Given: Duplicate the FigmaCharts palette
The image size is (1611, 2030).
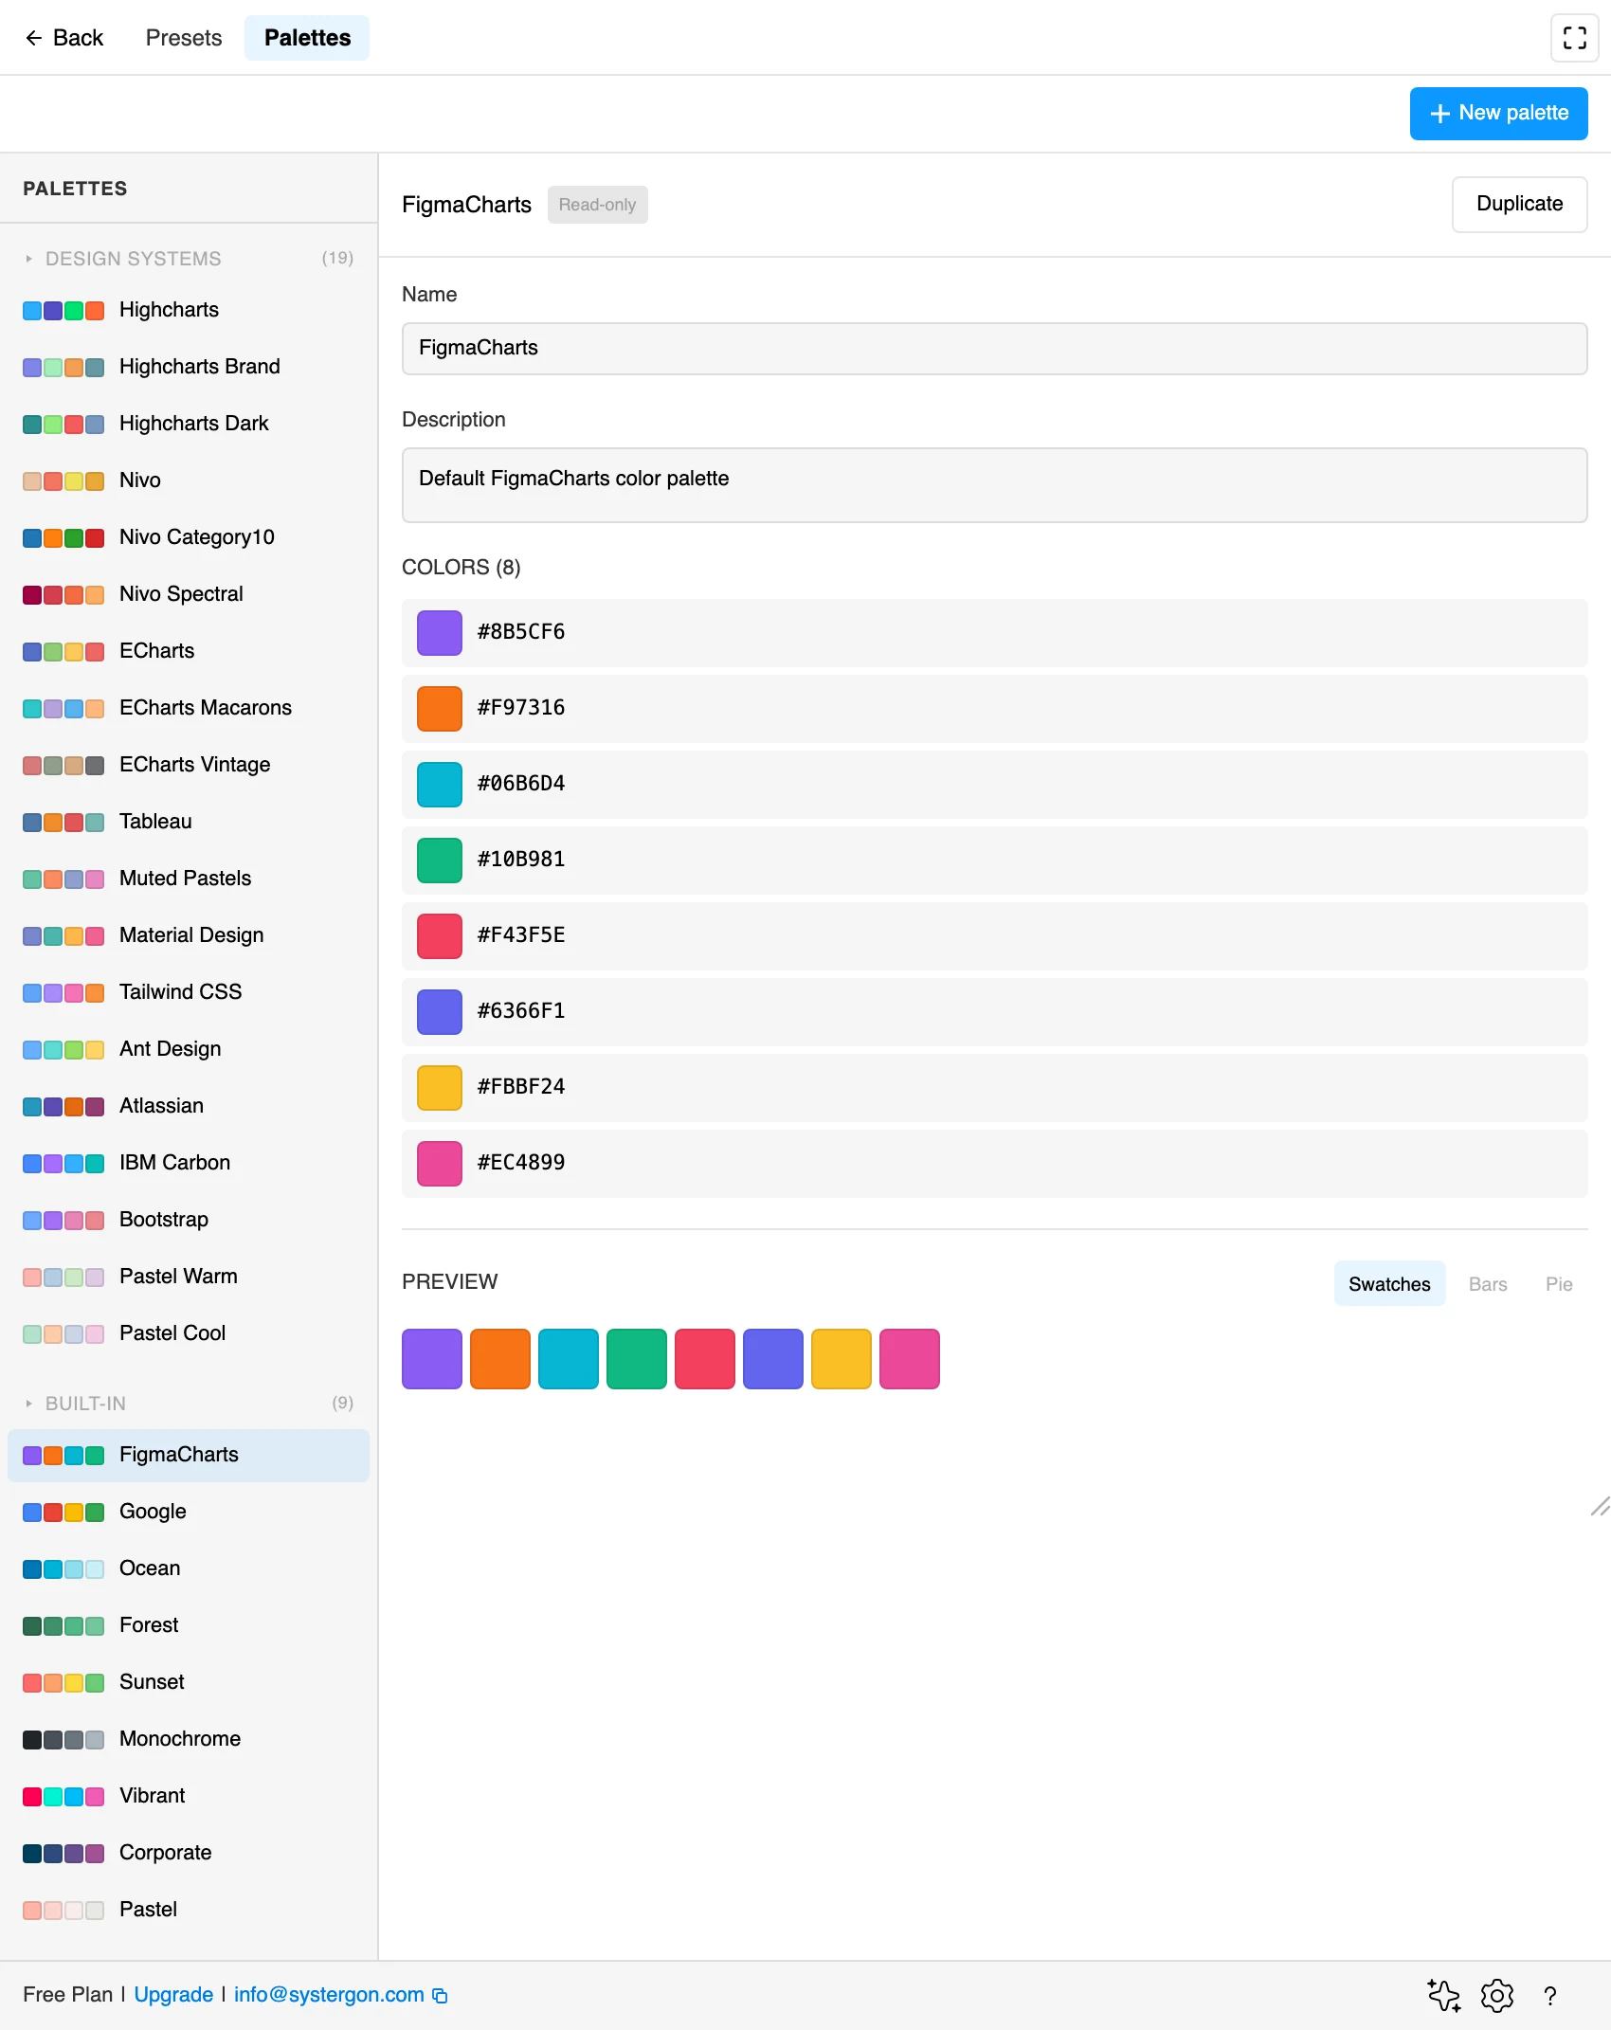Looking at the screenshot, I should (x=1519, y=204).
